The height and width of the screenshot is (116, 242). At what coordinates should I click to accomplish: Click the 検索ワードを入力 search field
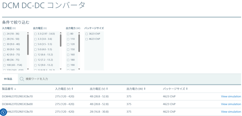[x=129, y=79]
